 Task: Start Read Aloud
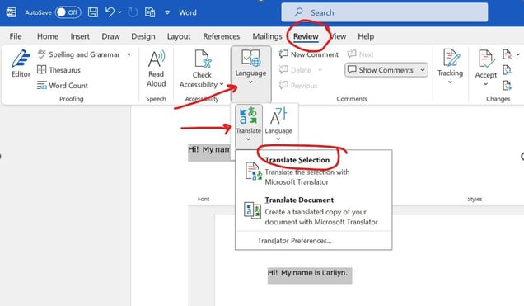click(x=156, y=68)
